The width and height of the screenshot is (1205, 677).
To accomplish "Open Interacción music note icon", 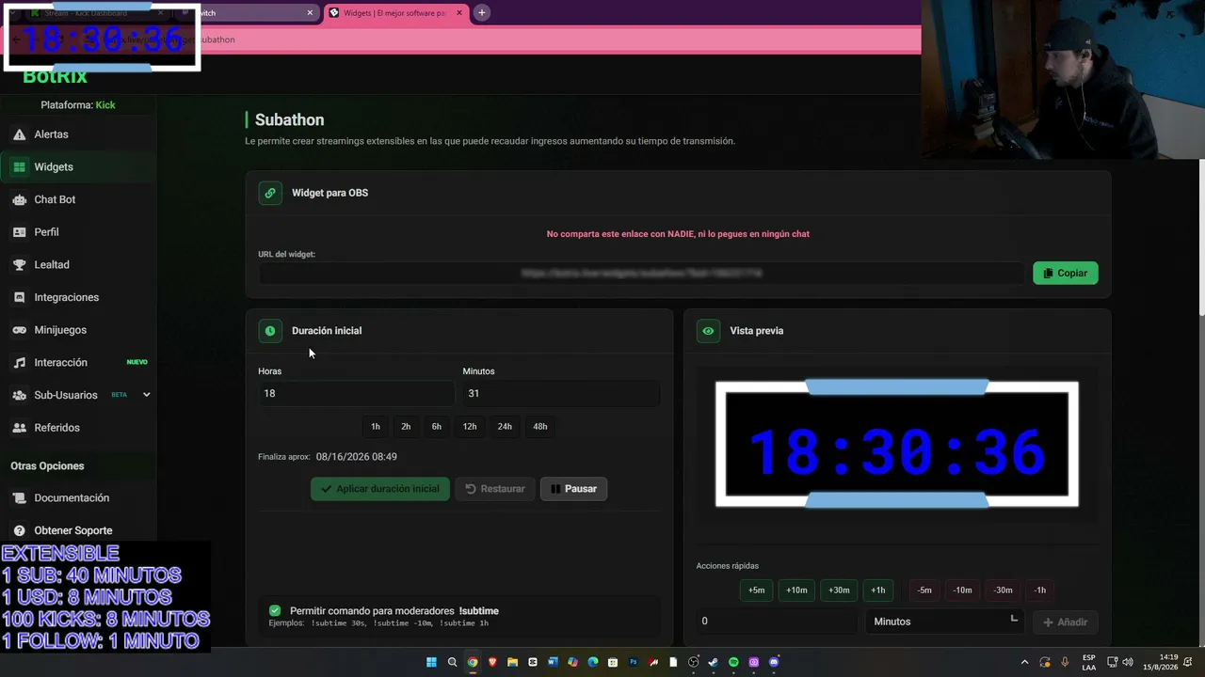I will [x=19, y=363].
